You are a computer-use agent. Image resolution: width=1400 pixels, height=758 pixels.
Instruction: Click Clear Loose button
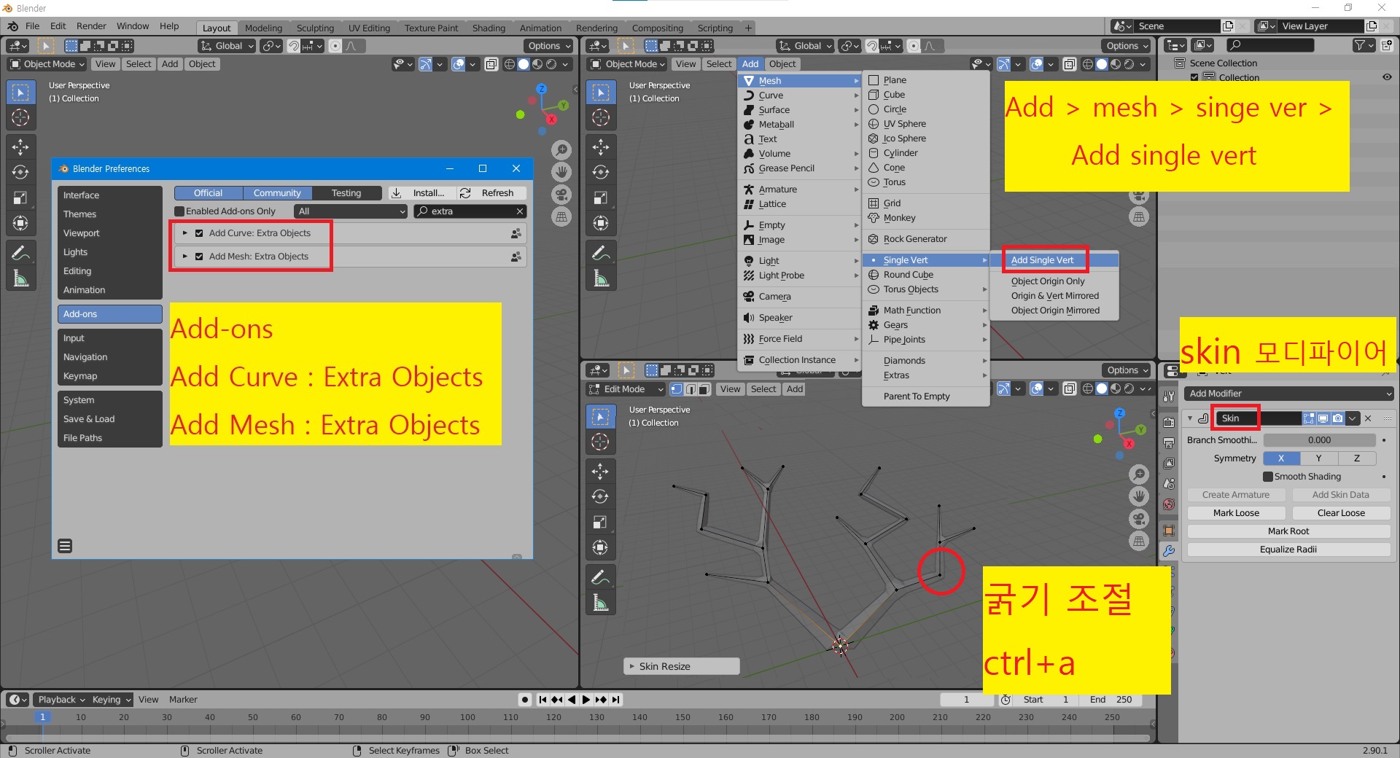(x=1341, y=513)
